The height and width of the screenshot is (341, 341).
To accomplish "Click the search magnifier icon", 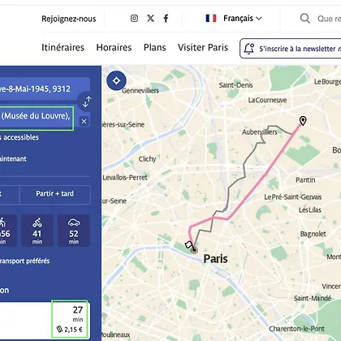I will [x=305, y=19].
